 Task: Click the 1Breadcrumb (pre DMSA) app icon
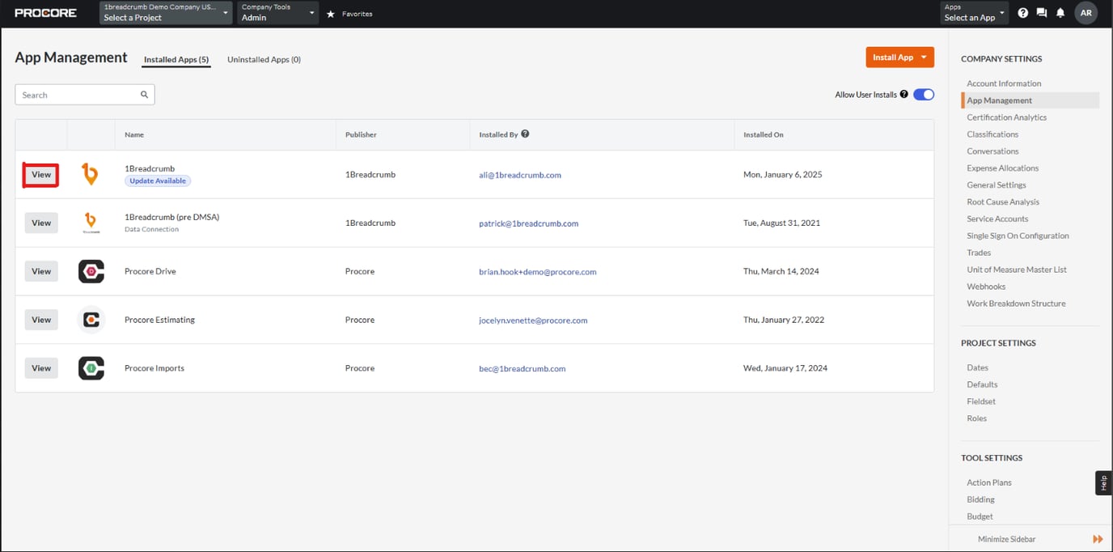click(x=90, y=222)
